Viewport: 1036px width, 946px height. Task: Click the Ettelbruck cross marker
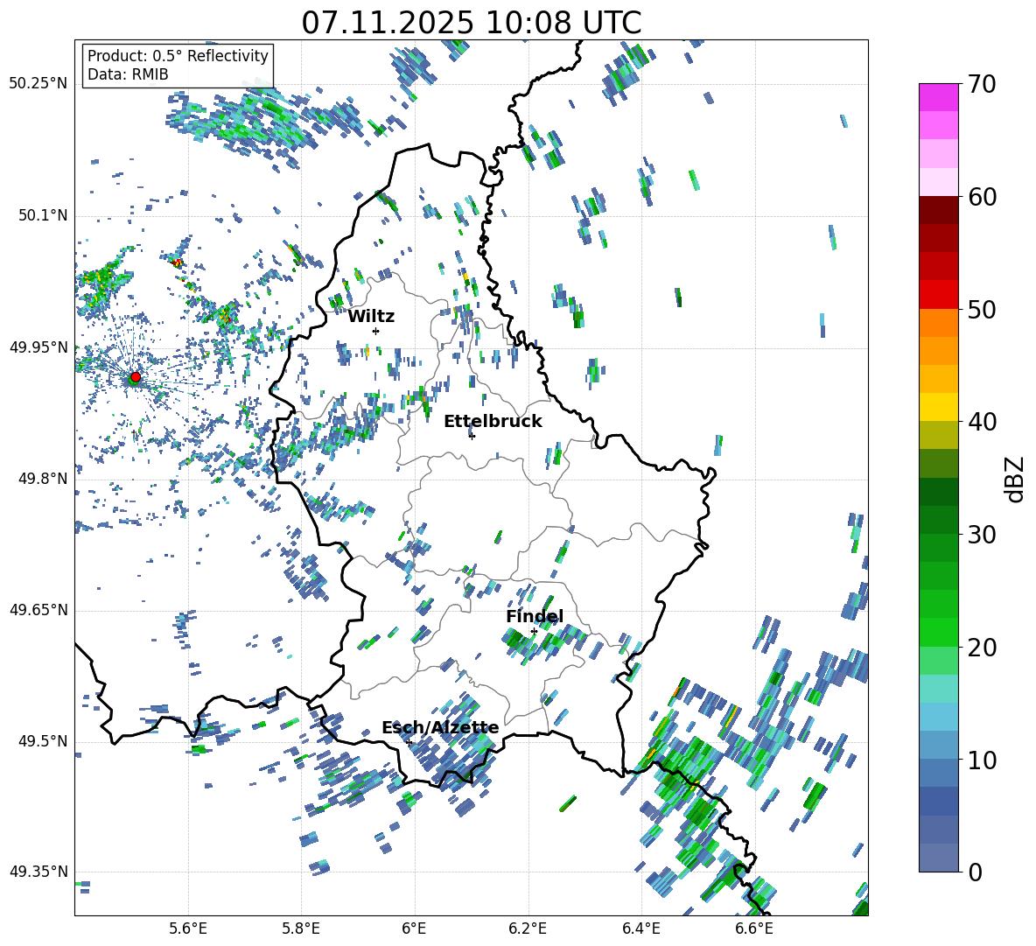[472, 436]
